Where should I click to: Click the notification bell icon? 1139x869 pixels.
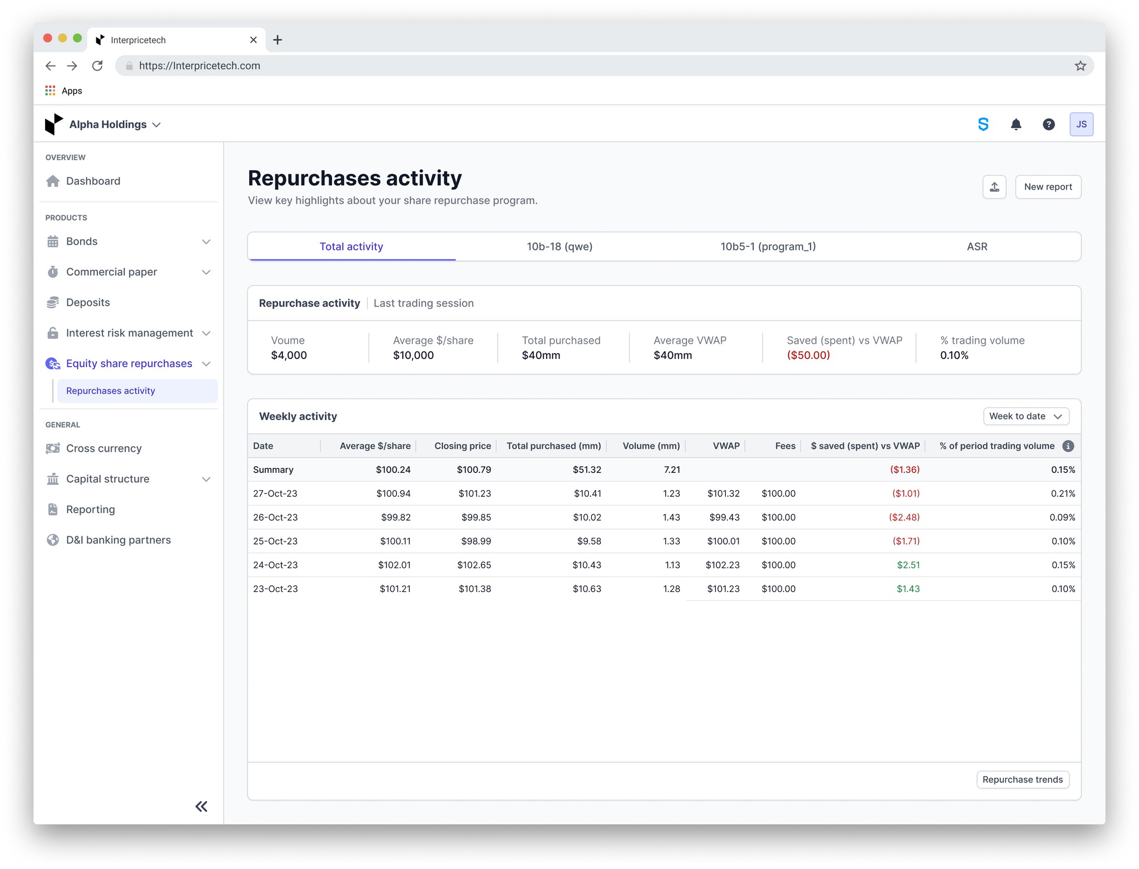coord(1016,125)
